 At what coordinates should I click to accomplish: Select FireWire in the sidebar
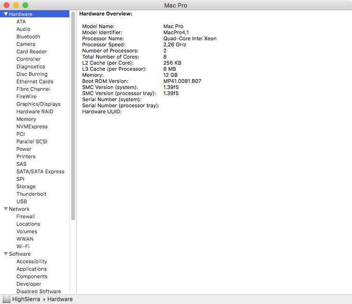pos(26,96)
